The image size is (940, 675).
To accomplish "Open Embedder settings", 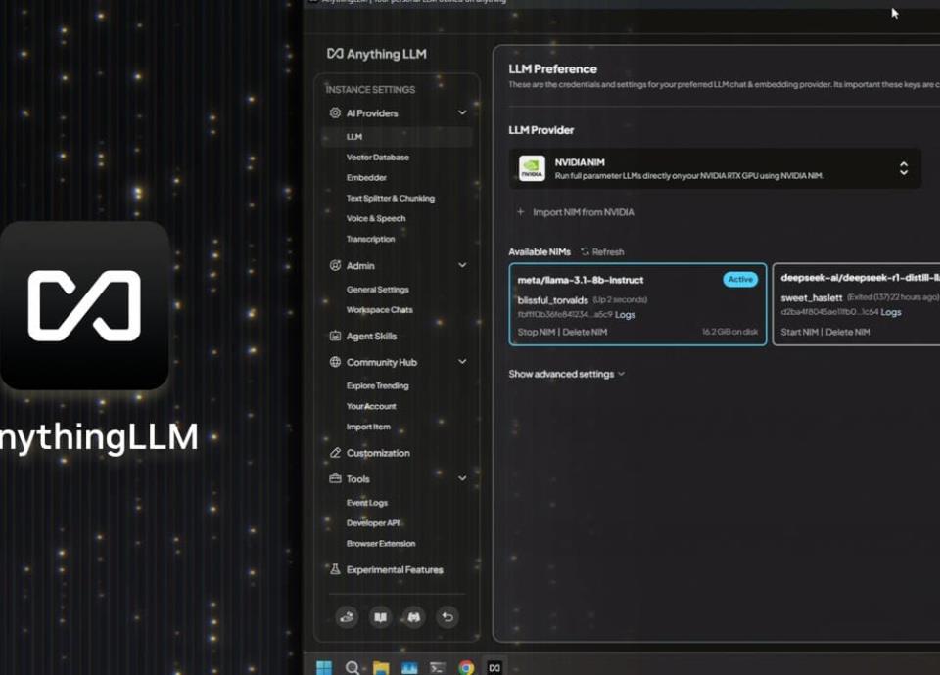I will [366, 177].
